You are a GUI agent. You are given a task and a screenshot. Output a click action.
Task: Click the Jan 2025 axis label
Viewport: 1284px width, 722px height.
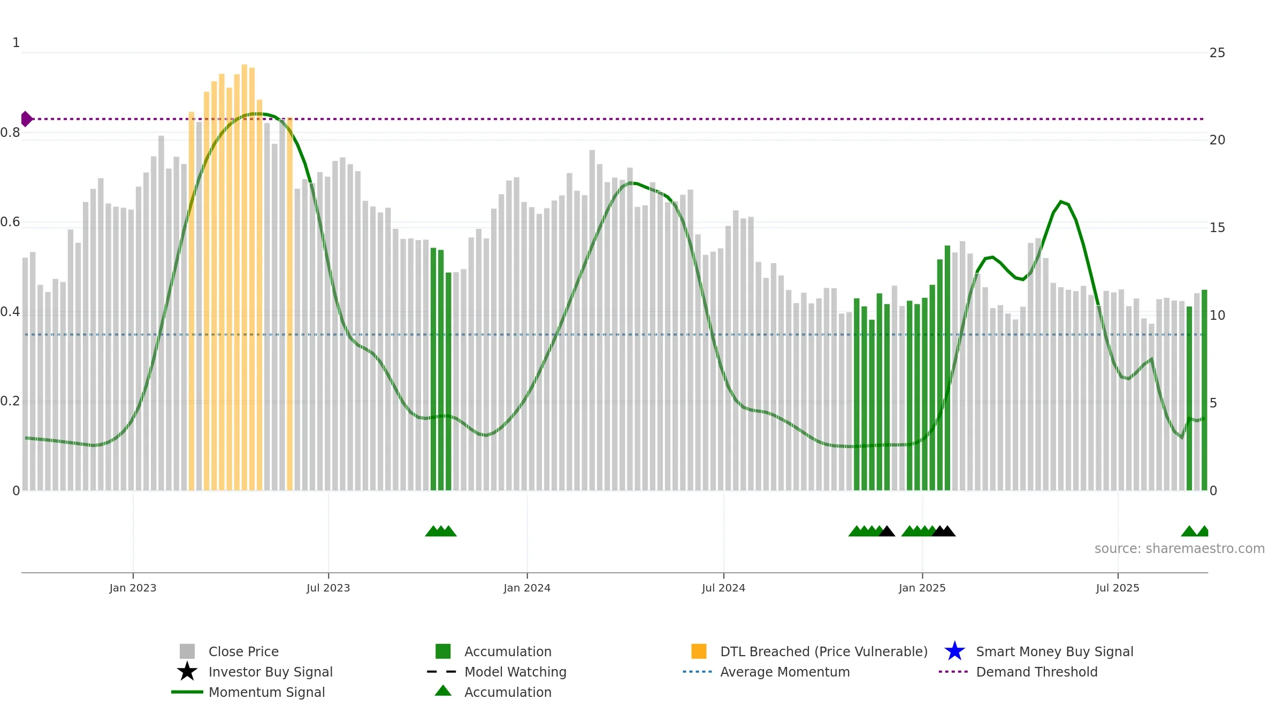(x=922, y=588)
